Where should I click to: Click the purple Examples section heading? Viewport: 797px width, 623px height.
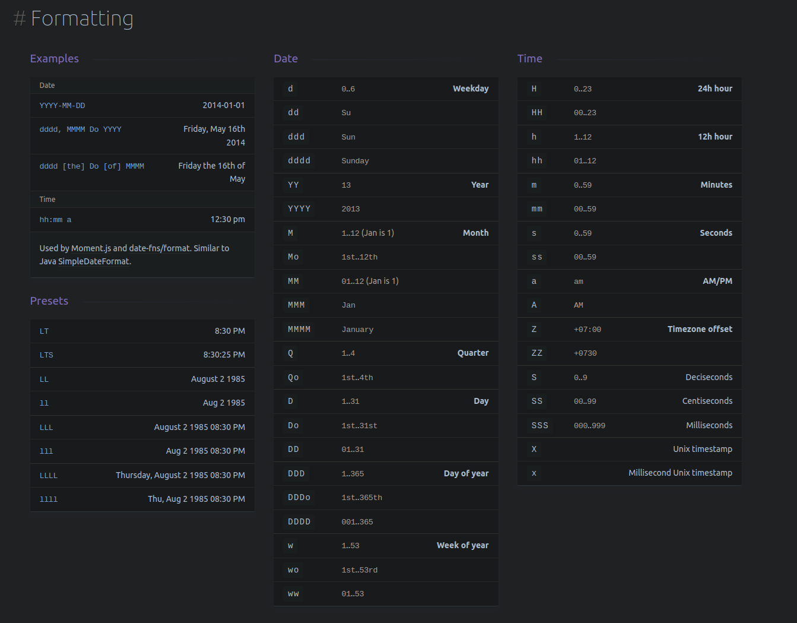click(55, 59)
